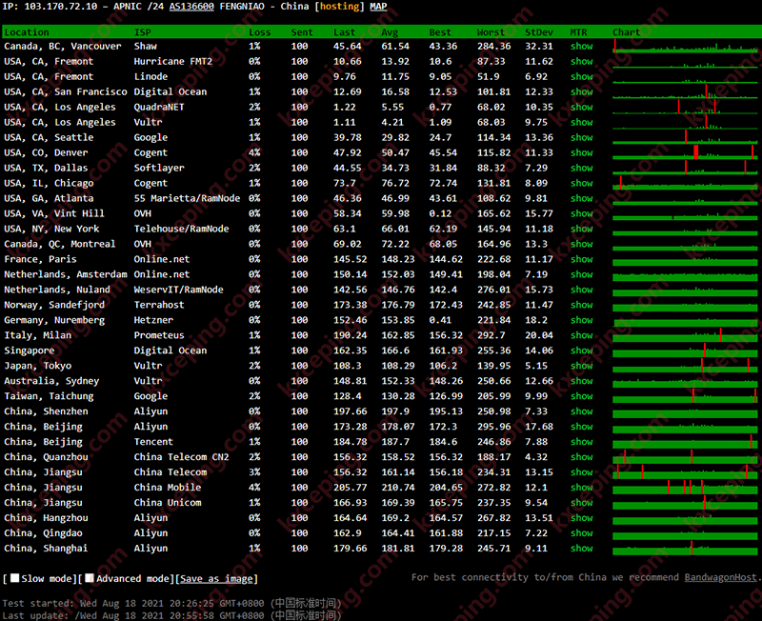Click the StDev column header
Viewport: 762px width, 621px height.
539,32
